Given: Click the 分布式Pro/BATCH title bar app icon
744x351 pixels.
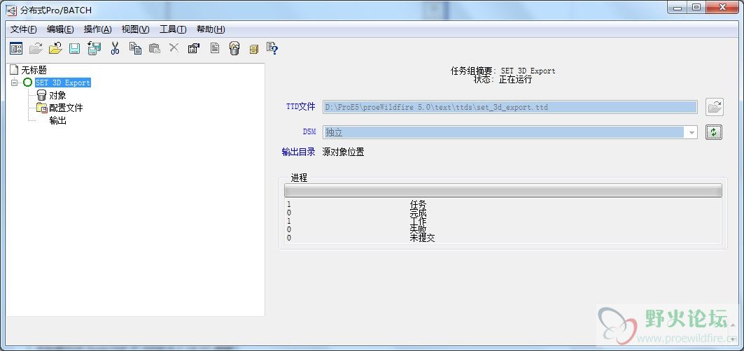Looking at the screenshot, I should (x=11, y=10).
